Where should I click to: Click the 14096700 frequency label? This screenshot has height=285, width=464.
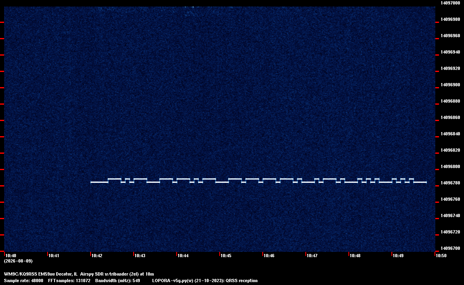(x=450, y=248)
